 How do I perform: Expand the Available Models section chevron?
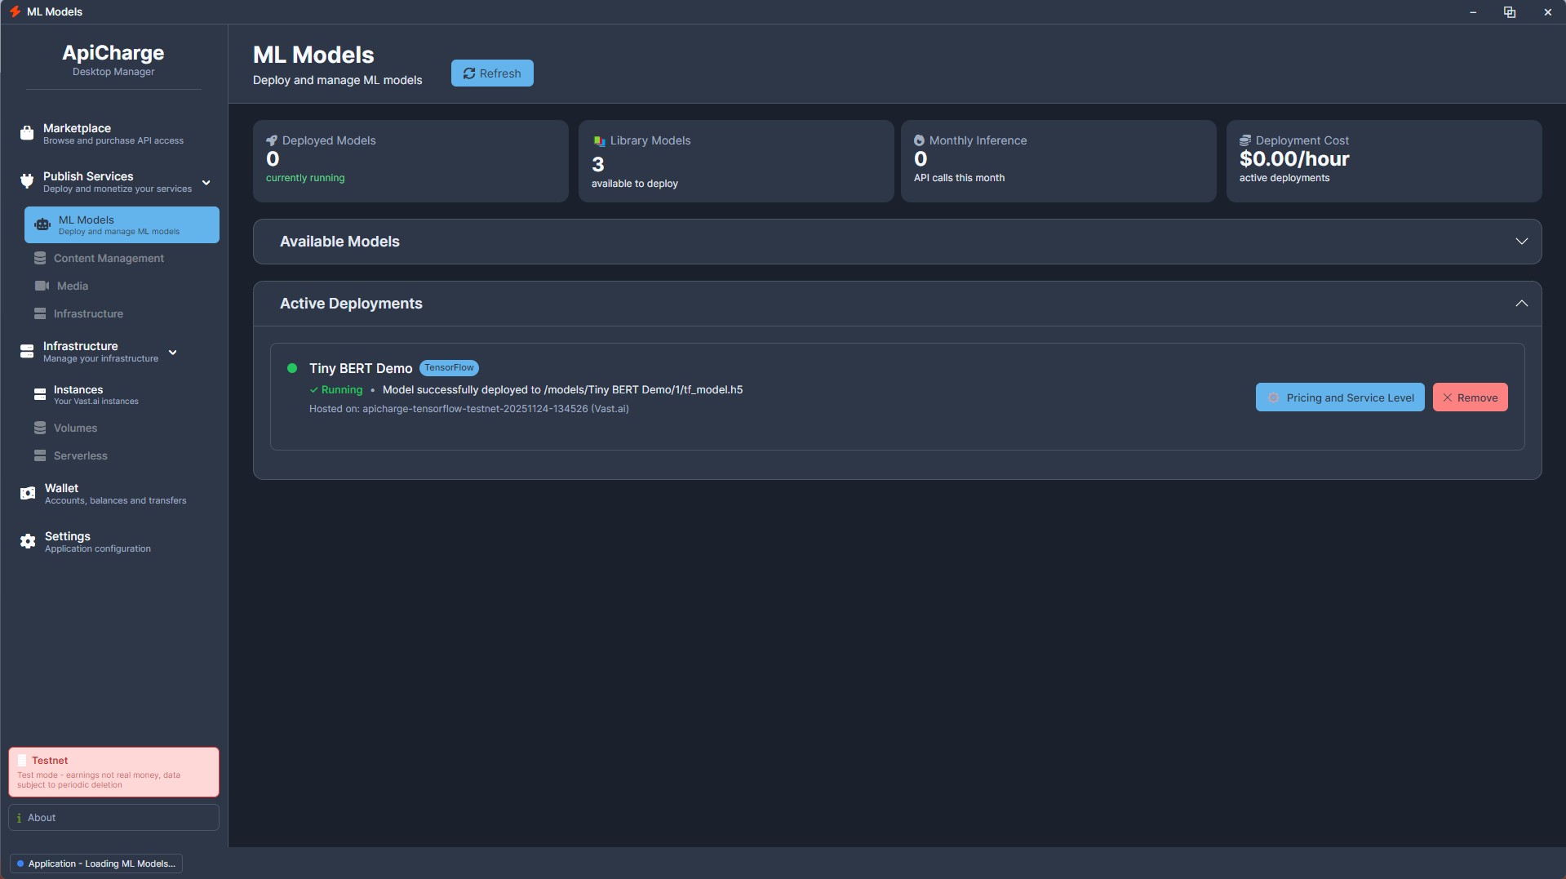(x=1520, y=241)
